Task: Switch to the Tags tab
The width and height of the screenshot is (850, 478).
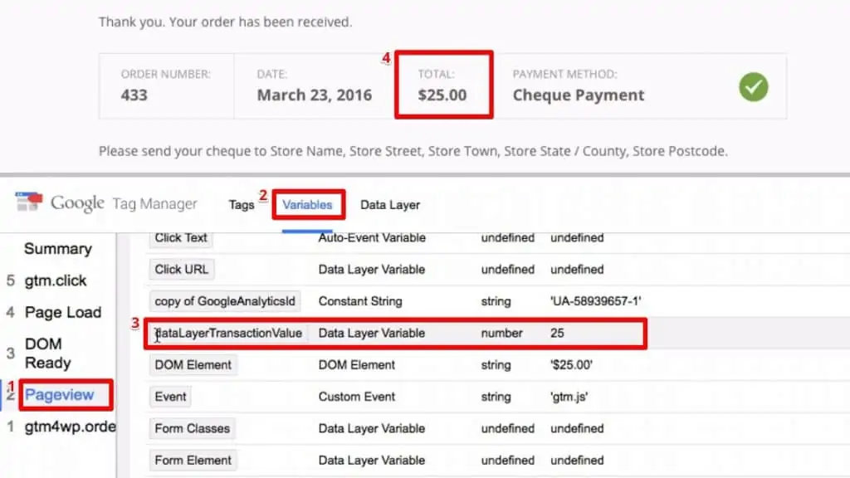Action: pyautogui.click(x=241, y=204)
